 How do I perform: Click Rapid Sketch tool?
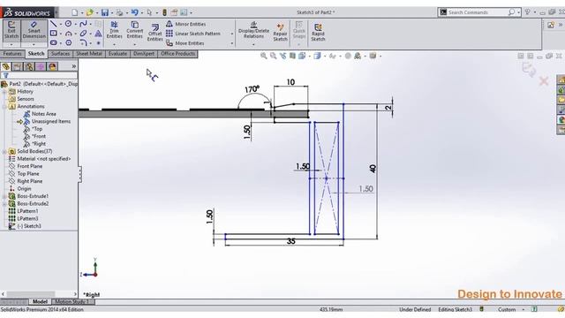(x=318, y=33)
